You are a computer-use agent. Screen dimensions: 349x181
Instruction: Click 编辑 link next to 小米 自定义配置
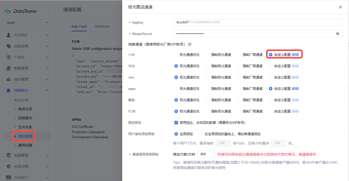point(295,55)
